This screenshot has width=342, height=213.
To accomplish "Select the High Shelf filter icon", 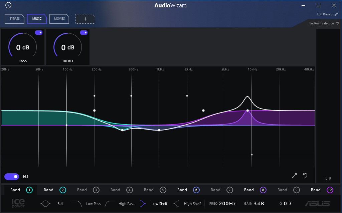I will click(176, 204).
